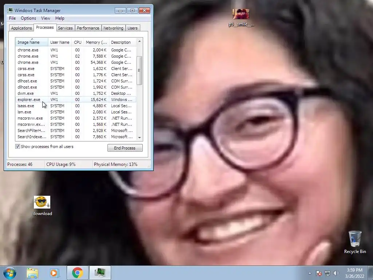The image size is (373, 280).
Task: Close the Windows Task Manager window
Action: (x=144, y=11)
